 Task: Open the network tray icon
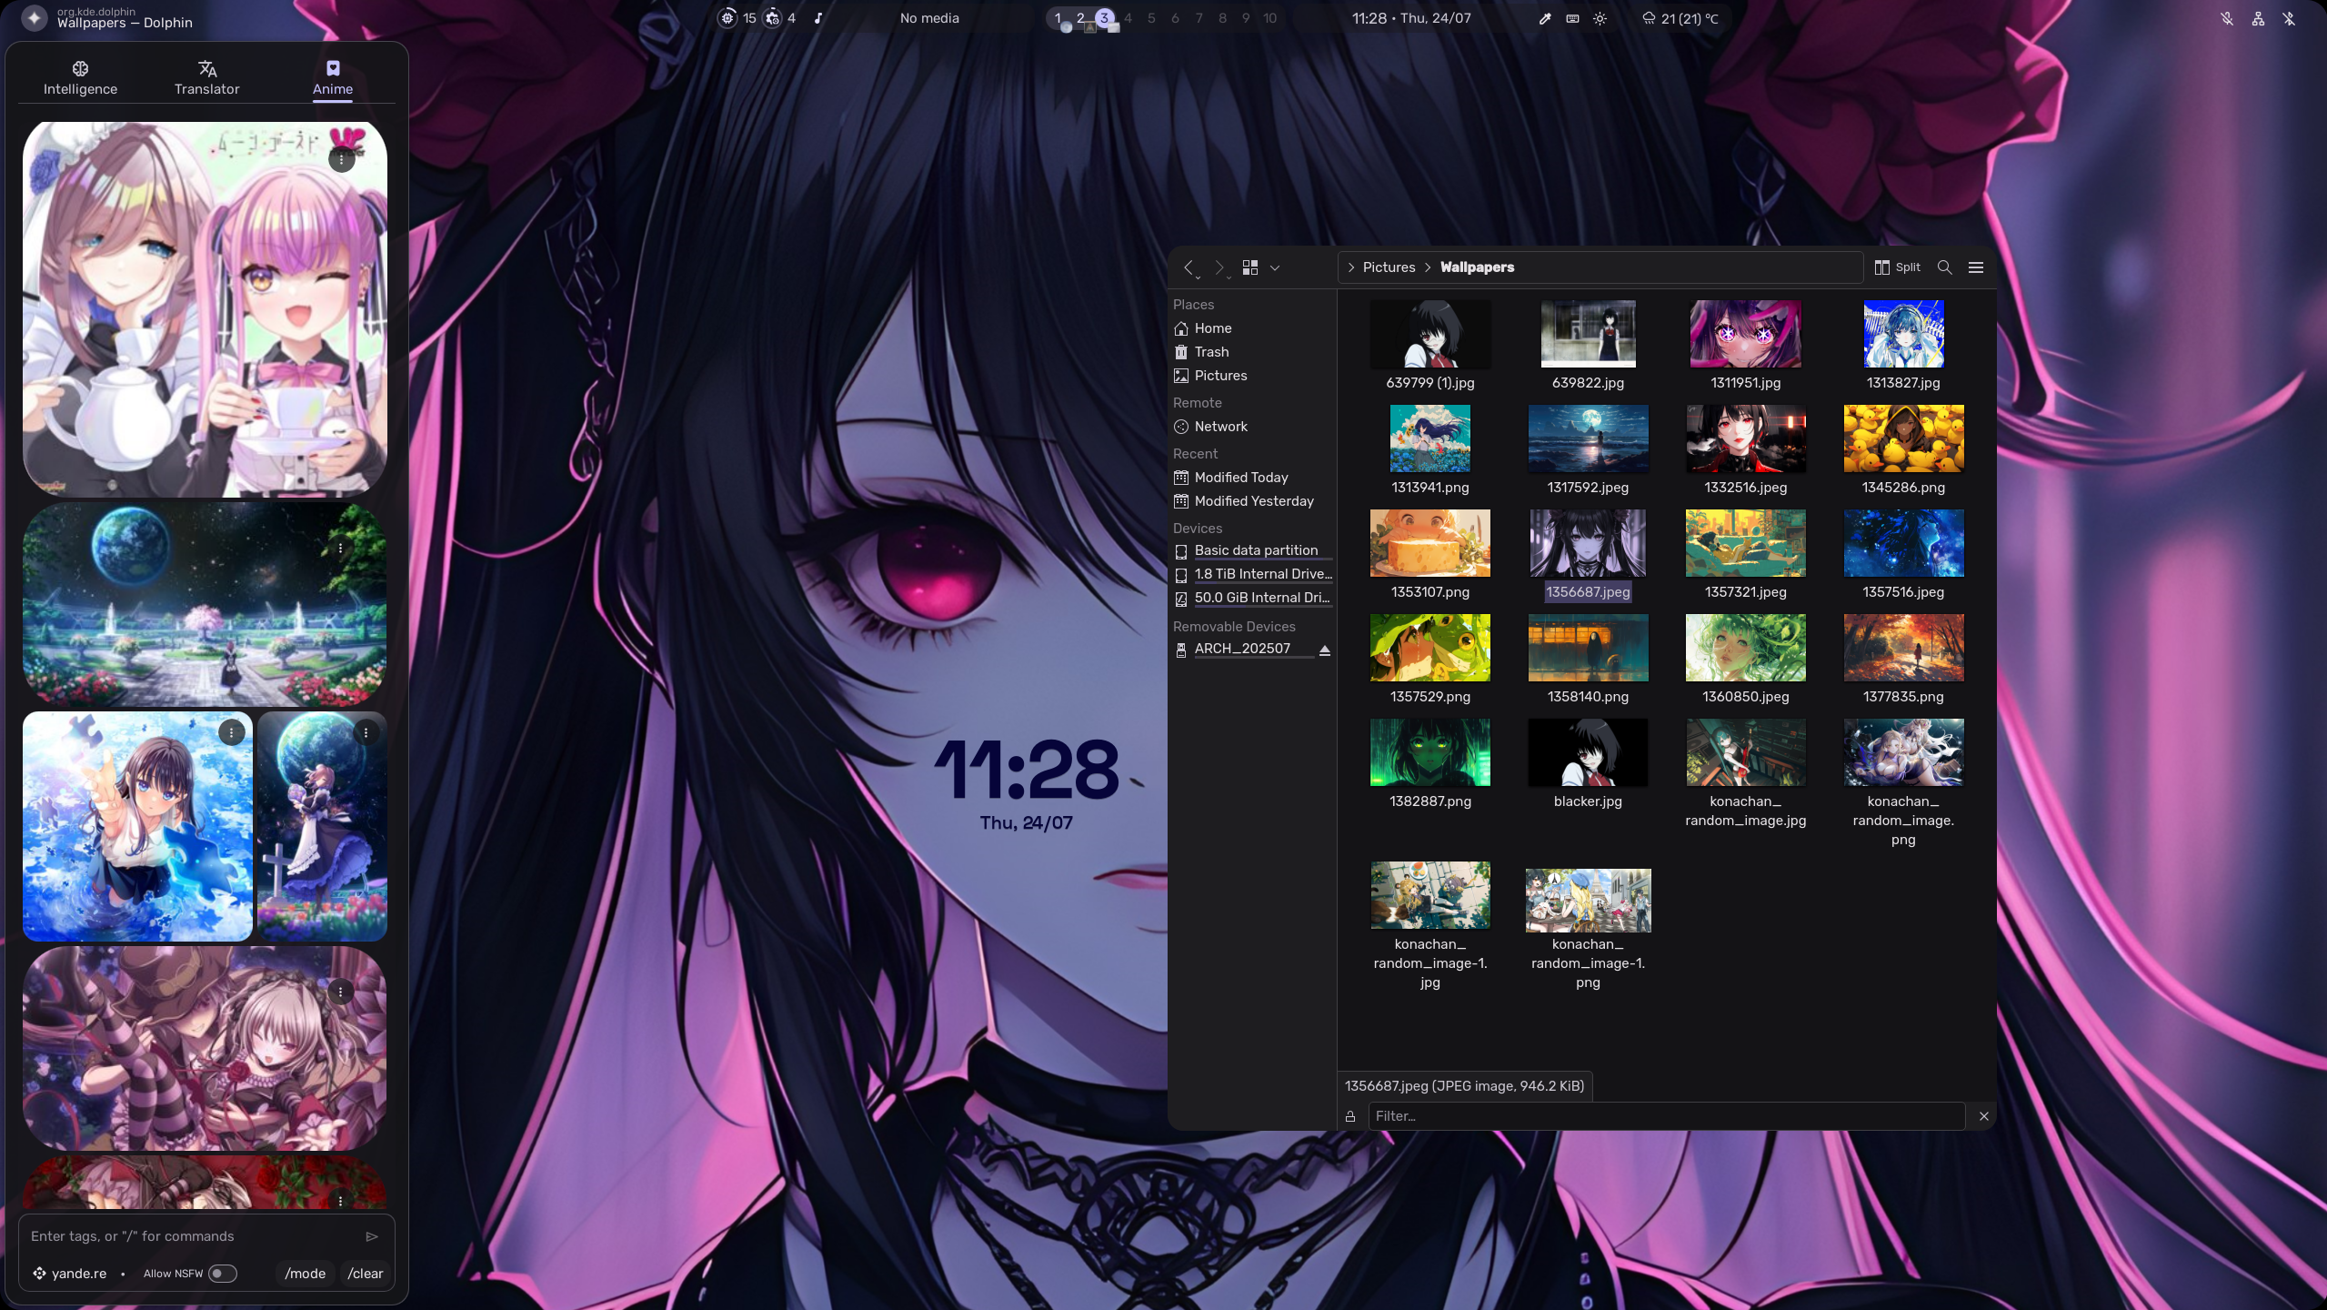point(2258,18)
